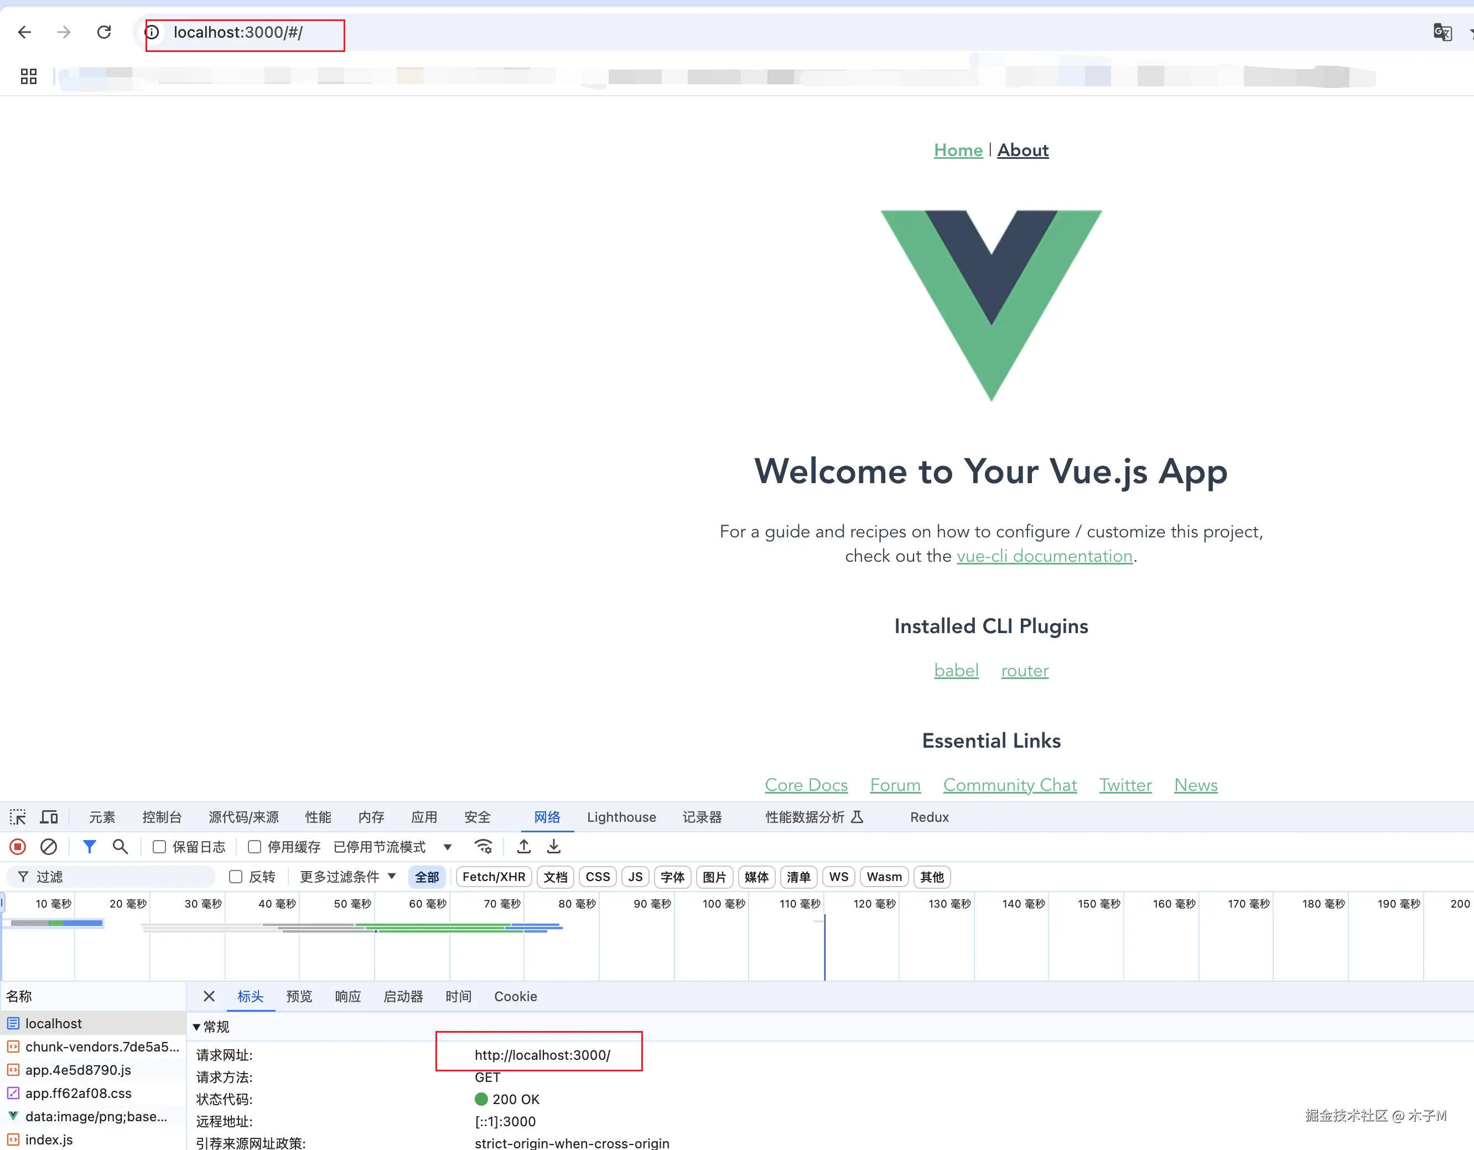Viewport: 1474px width, 1150px height.
Task: Clear the network log
Action: pyautogui.click(x=49, y=846)
